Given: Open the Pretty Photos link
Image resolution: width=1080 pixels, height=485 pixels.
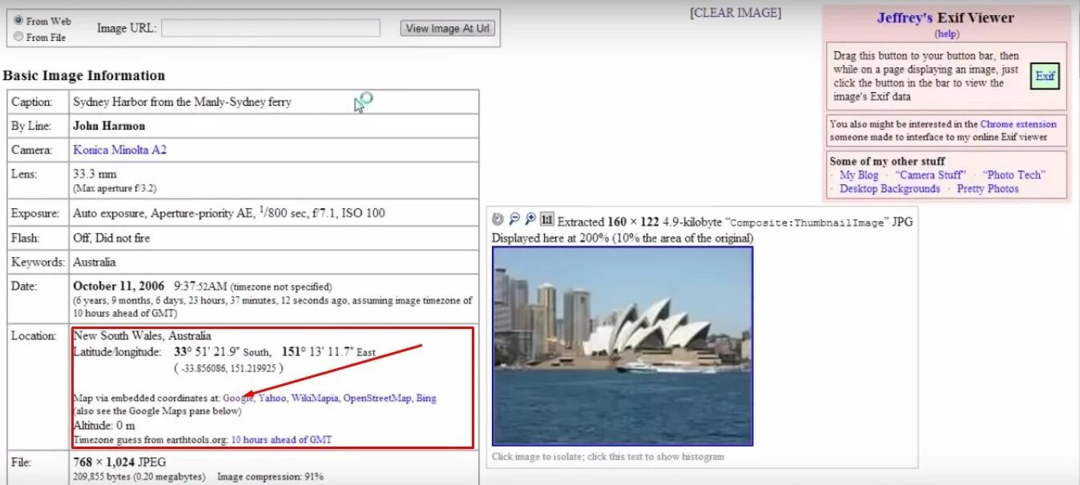Looking at the screenshot, I should [x=988, y=189].
